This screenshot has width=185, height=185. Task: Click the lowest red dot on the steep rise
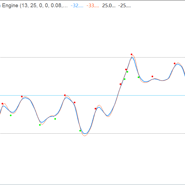[x=121, y=84]
